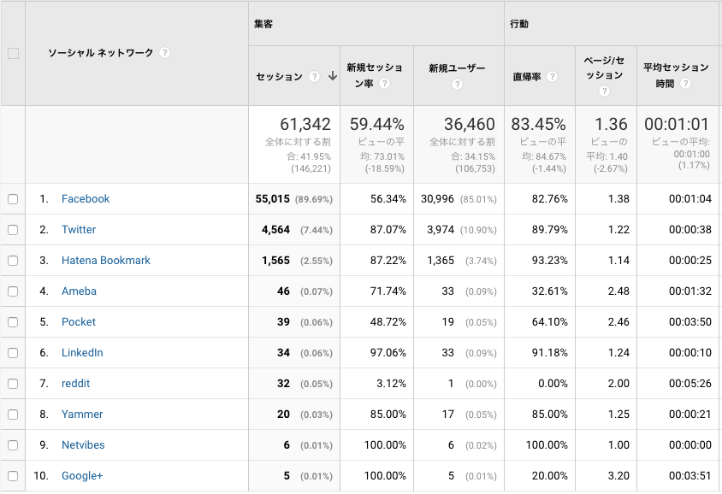
Task: Check the Netvibes row checkbox
Action: tap(13, 445)
